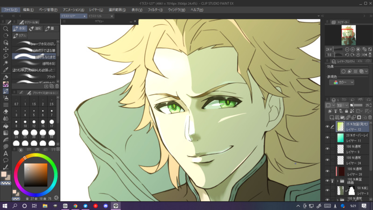Open the 編集(E) menu
The width and height of the screenshot is (373, 210).
point(28,10)
